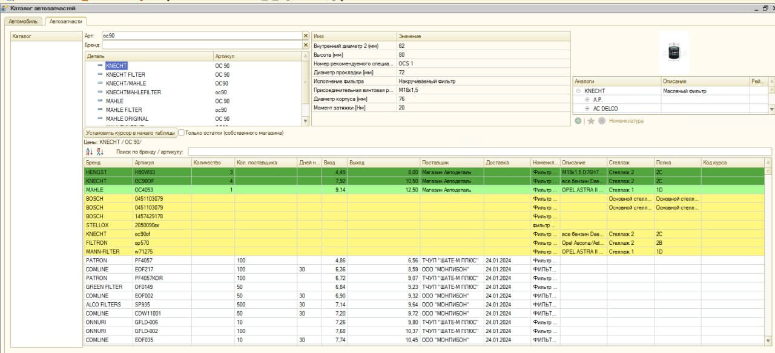775x353 pixels.
Task: Click analogs list scrollbar down arrow
Action: pos(771,109)
